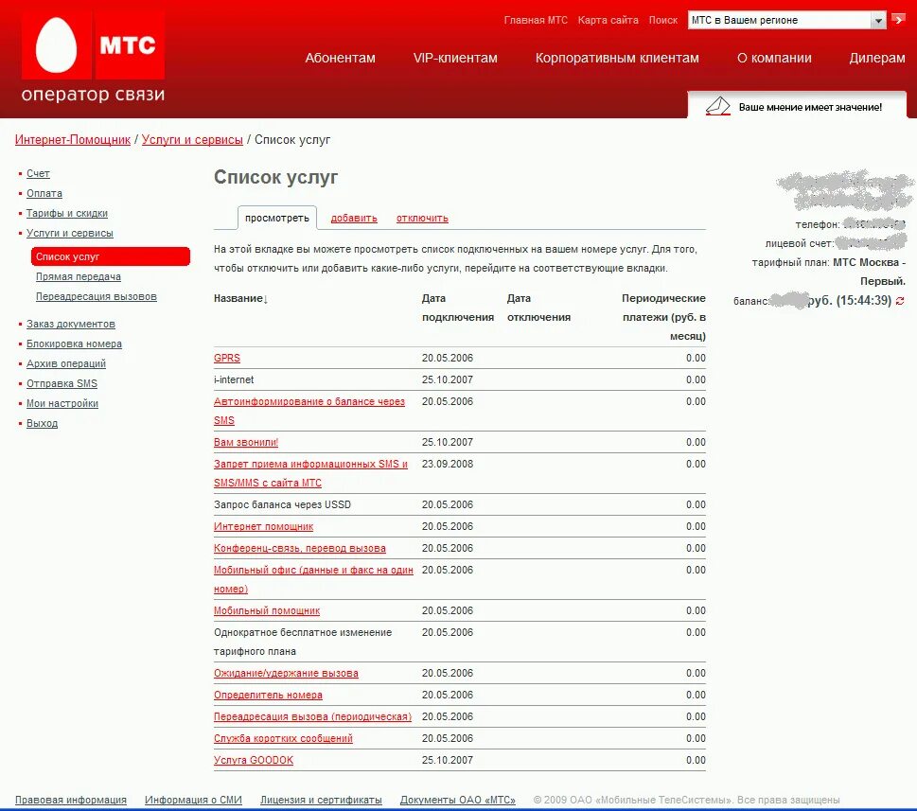Open the 'GPRS' service link
917x811 pixels.
click(x=227, y=358)
